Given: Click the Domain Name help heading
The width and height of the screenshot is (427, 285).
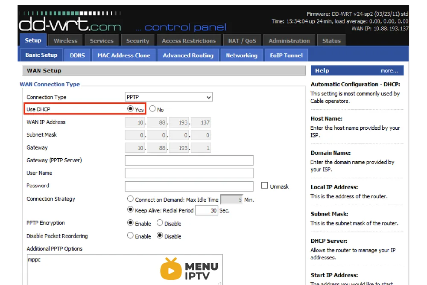Looking at the screenshot, I should [x=330, y=153].
